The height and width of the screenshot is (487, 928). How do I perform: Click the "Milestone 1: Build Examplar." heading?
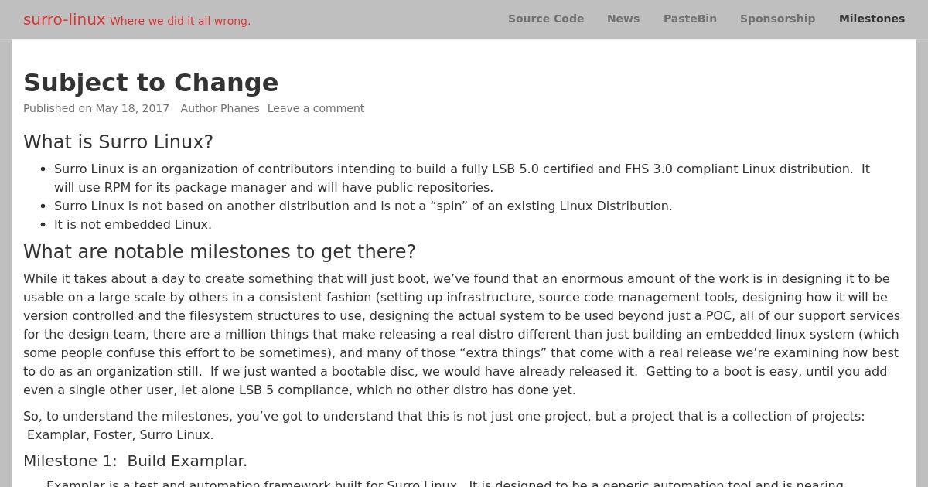[x=135, y=461]
